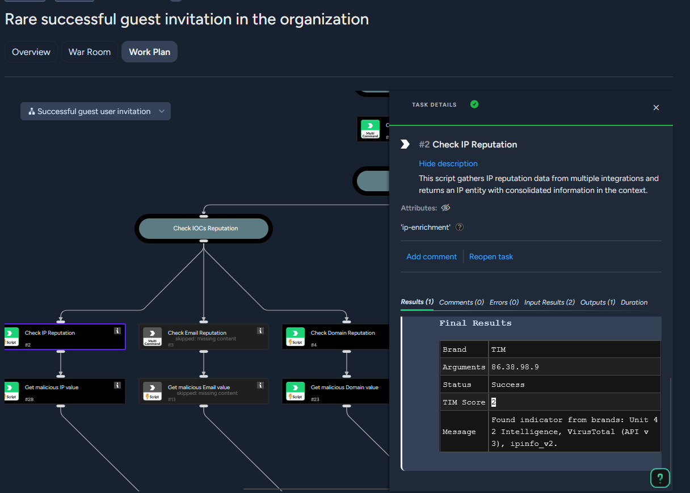The height and width of the screenshot is (493, 690).
Task: Open the Comments (0) tab
Action: tap(461, 302)
